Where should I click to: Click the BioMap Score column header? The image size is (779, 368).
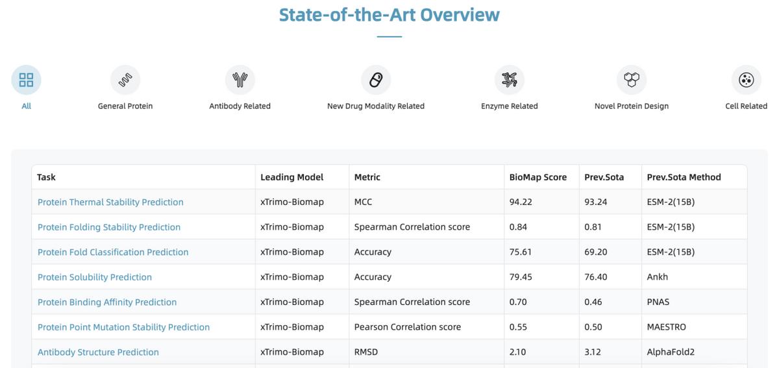(538, 177)
